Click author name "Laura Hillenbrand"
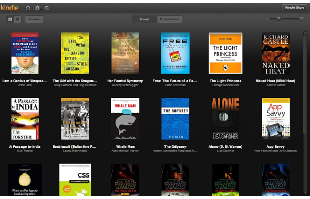Viewport: 310px width, 199px height. coord(75,151)
